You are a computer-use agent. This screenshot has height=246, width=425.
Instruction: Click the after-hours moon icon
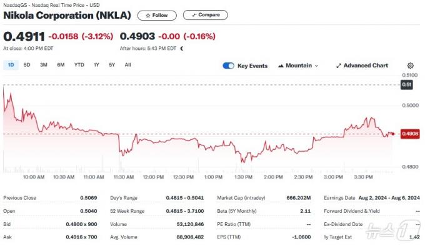click(x=182, y=49)
